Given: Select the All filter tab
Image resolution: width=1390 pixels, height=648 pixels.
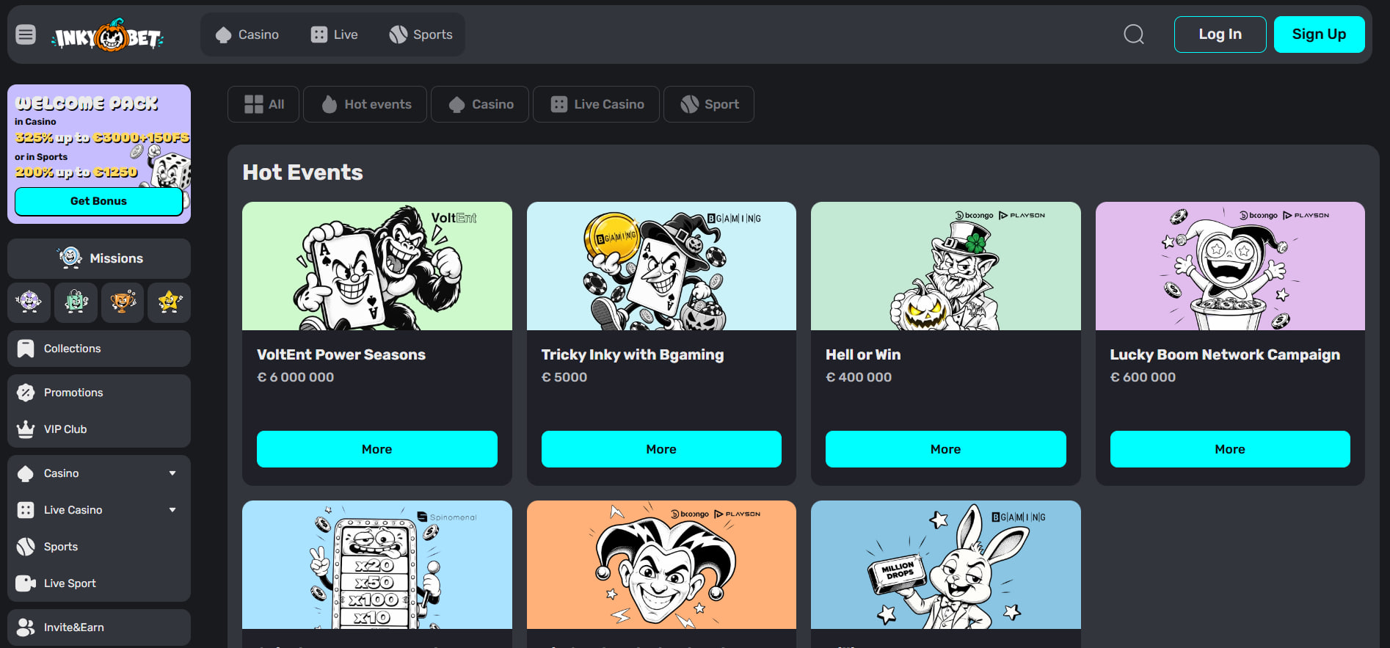Looking at the screenshot, I should [x=263, y=104].
